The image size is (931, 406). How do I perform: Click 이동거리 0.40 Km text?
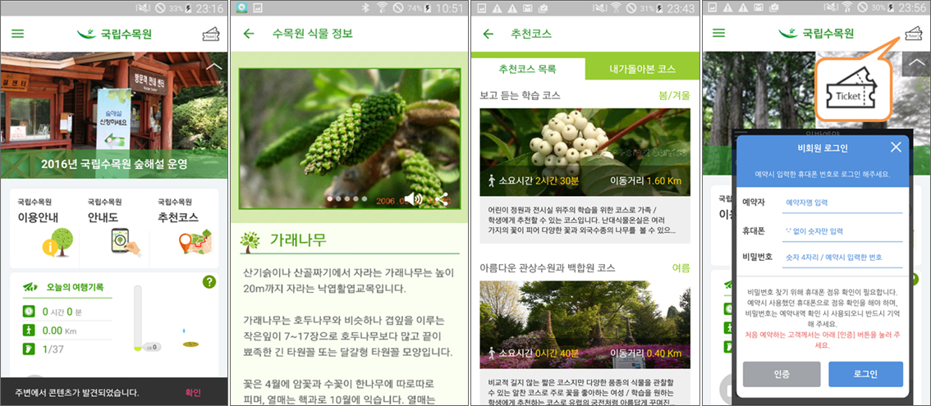point(645,354)
